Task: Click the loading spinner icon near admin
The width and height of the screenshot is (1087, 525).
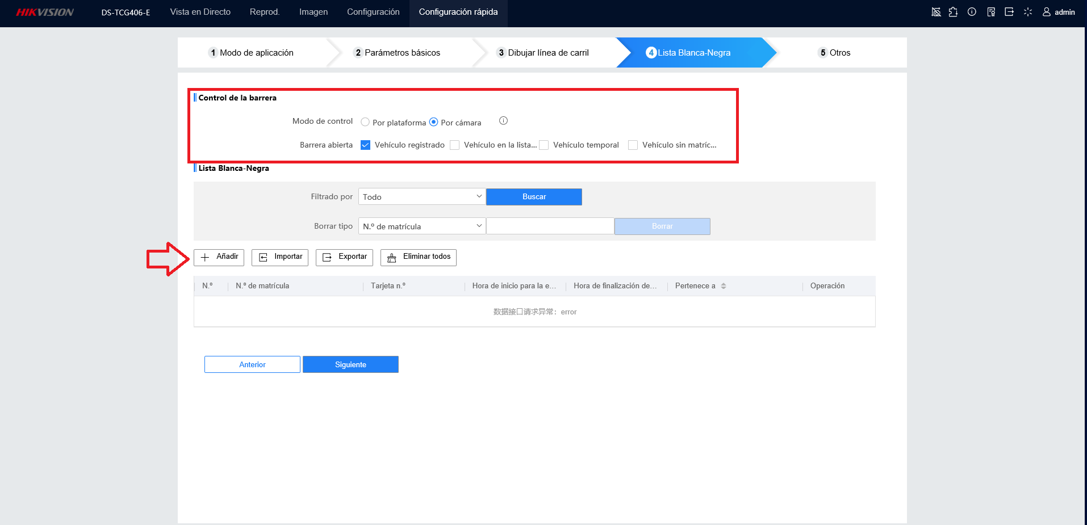Action: (x=1028, y=12)
